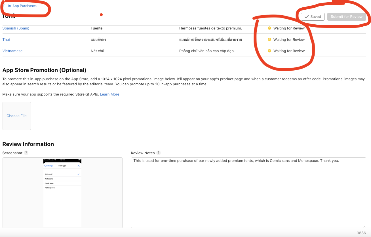The image size is (371, 237).
Task: Click the yellow status icon for Vietnamese
Action: pyautogui.click(x=269, y=51)
